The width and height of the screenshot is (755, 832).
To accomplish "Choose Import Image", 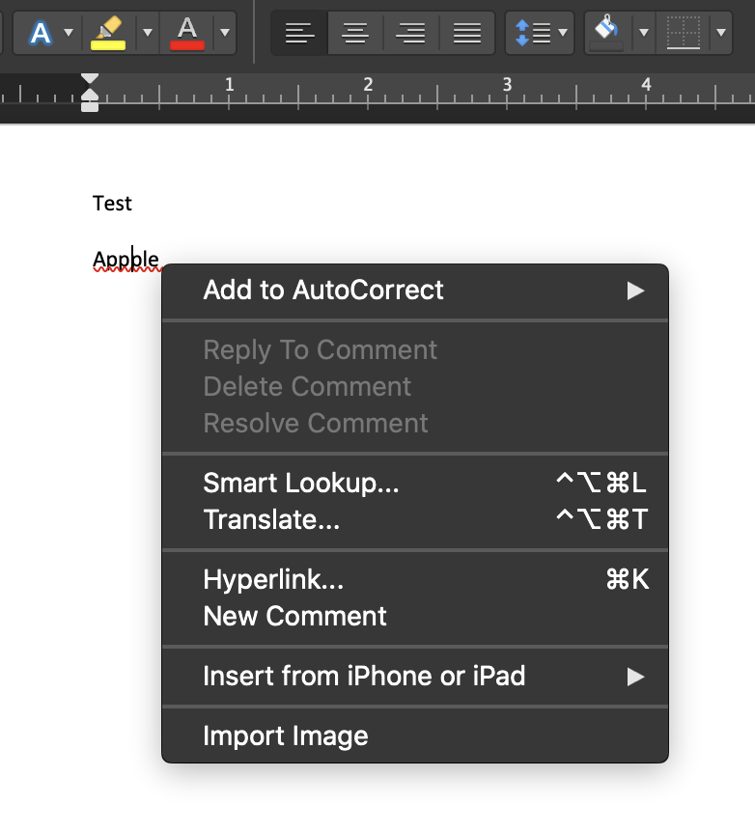I will (414, 736).
